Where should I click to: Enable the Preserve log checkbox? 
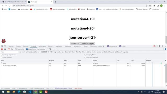(x=16, y=49)
